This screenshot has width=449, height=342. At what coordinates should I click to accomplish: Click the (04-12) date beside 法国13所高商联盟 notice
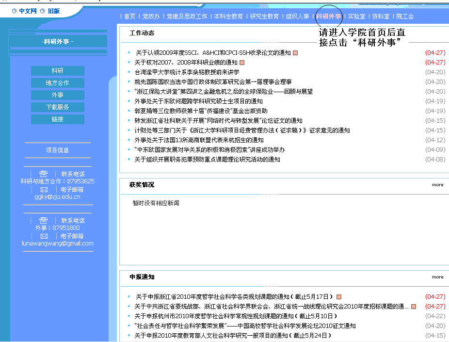coord(435,140)
